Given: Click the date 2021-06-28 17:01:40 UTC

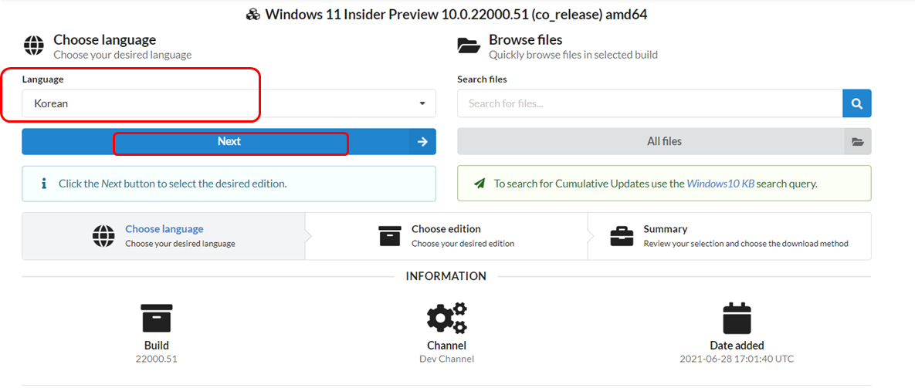Looking at the screenshot, I should (737, 359).
